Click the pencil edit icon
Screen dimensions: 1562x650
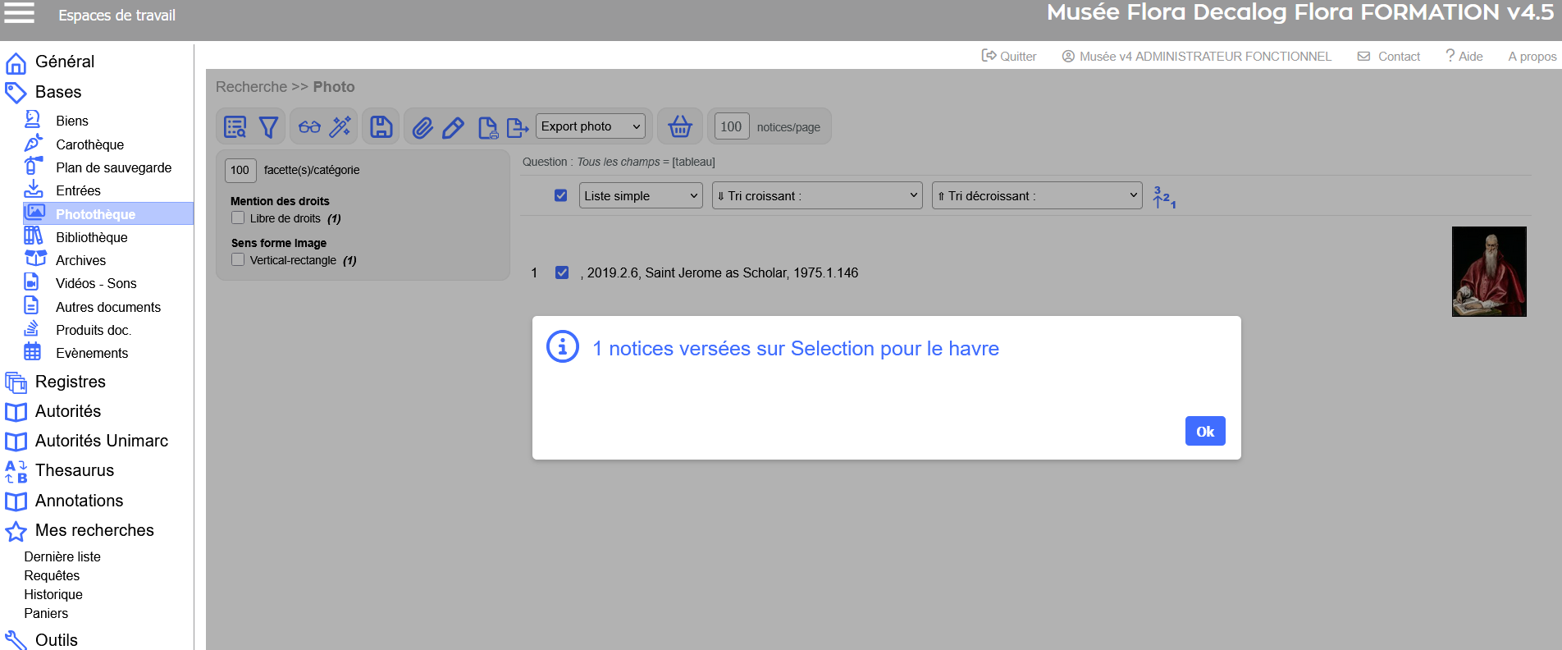[x=453, y=127]
